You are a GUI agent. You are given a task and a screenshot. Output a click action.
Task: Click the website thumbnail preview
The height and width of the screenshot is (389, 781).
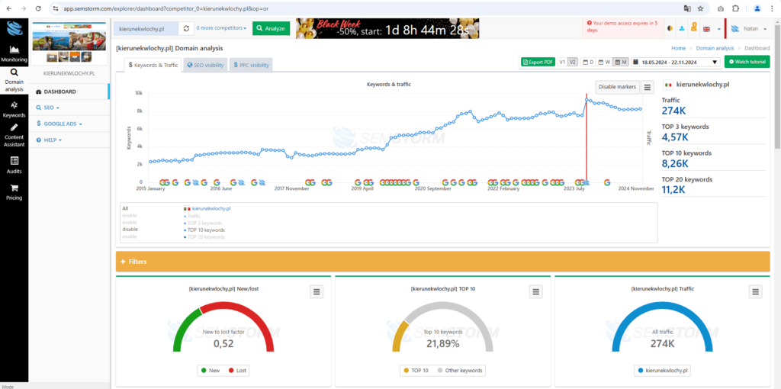[69, 43]
